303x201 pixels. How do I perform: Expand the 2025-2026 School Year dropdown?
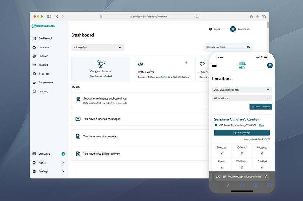point(242,90)
